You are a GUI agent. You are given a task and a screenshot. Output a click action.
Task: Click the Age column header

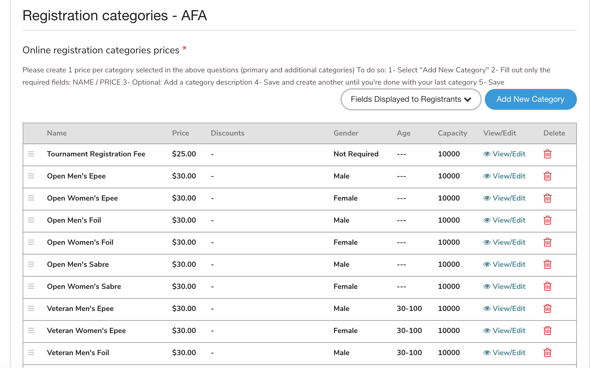404,133
